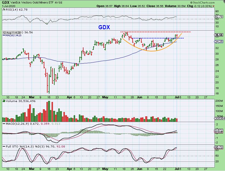Click the 1-Jul-2020 date label
225x171 pixels.
pos(9,6)
